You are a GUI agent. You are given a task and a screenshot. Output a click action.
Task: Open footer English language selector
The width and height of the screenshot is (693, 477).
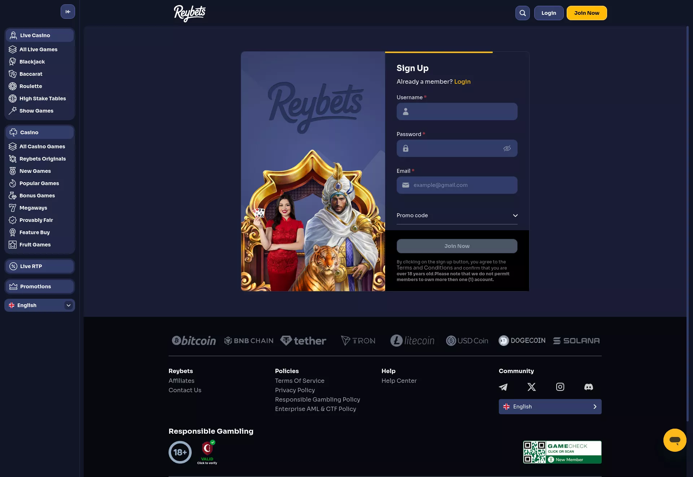pyautogui.click(x=550, y=407)
